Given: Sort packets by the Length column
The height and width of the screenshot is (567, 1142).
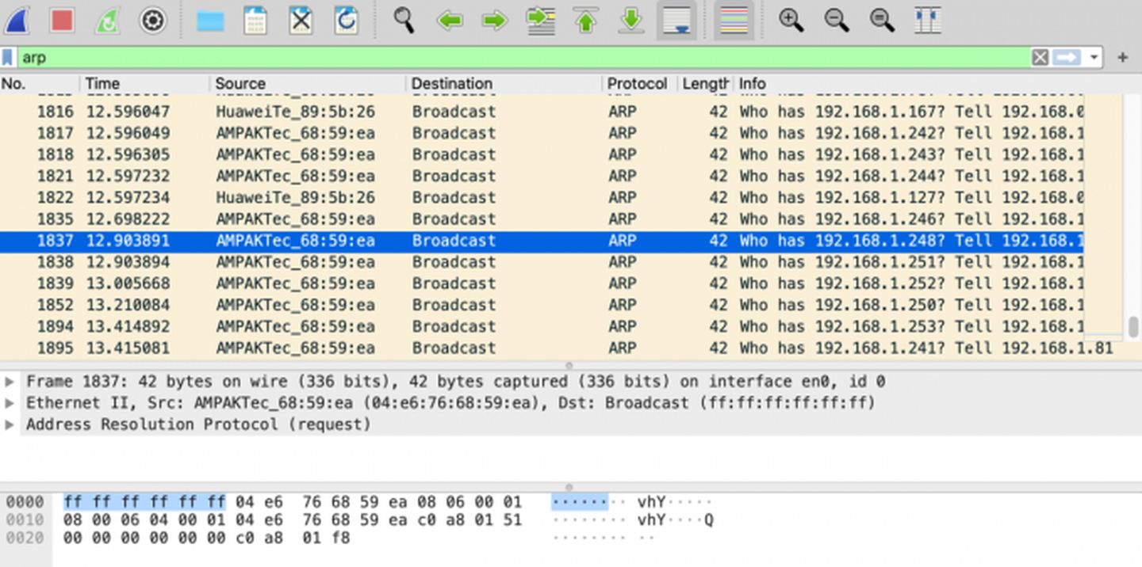Looking at the screenshot, I should pyautogui.click(x=705, y=83).
